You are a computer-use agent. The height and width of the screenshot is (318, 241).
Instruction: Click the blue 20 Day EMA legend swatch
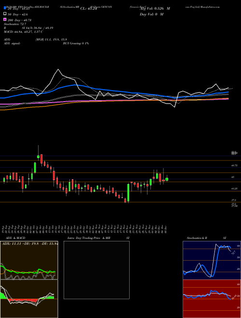coord(5,8)
